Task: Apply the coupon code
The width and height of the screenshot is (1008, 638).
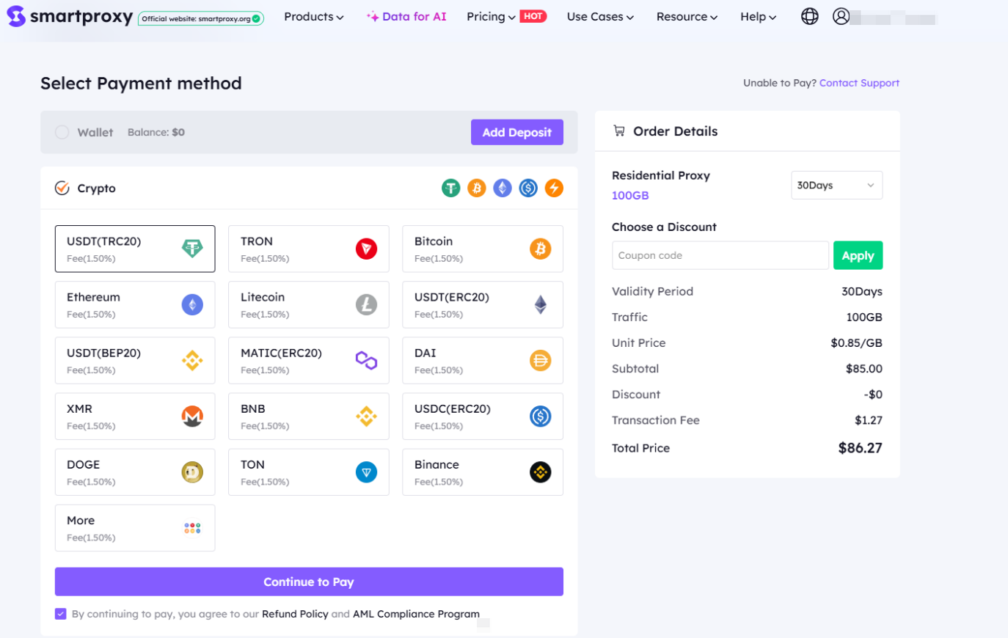Action: (x=858, y=255)
